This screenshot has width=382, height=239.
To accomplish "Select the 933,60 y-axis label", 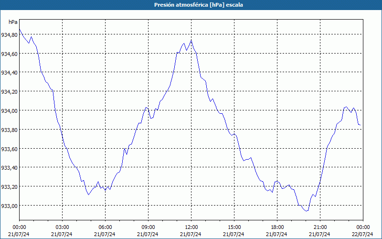I will click(10, 149).
